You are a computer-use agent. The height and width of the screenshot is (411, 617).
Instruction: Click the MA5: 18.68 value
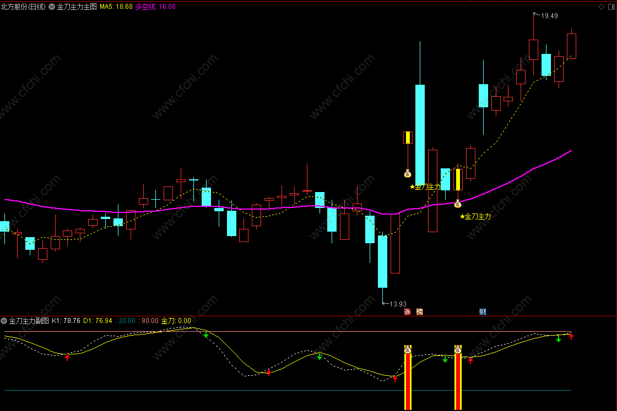116,7
